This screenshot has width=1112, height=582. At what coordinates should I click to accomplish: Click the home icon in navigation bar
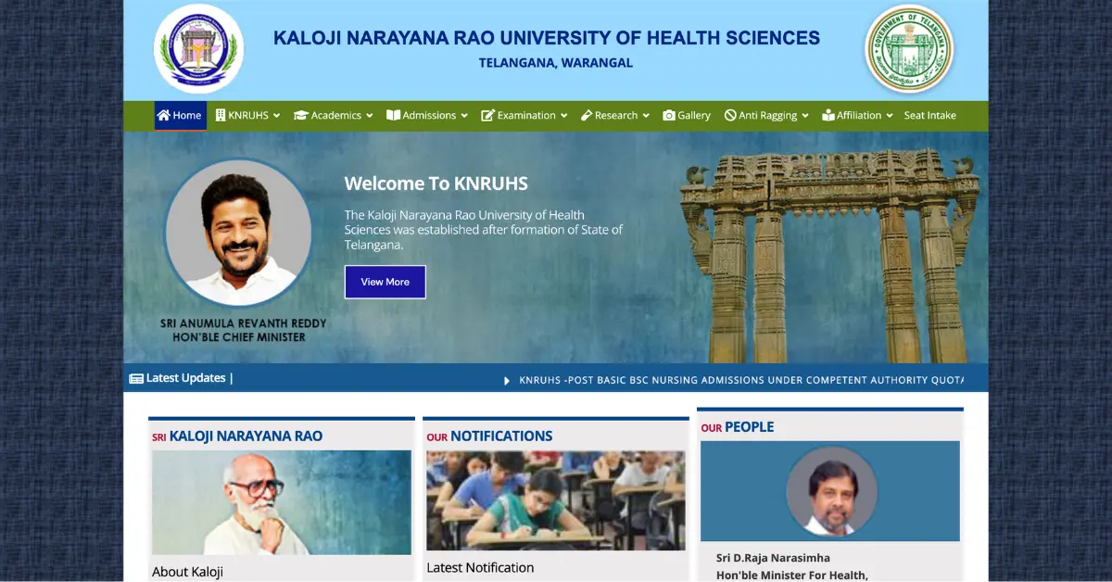point(163,116)
